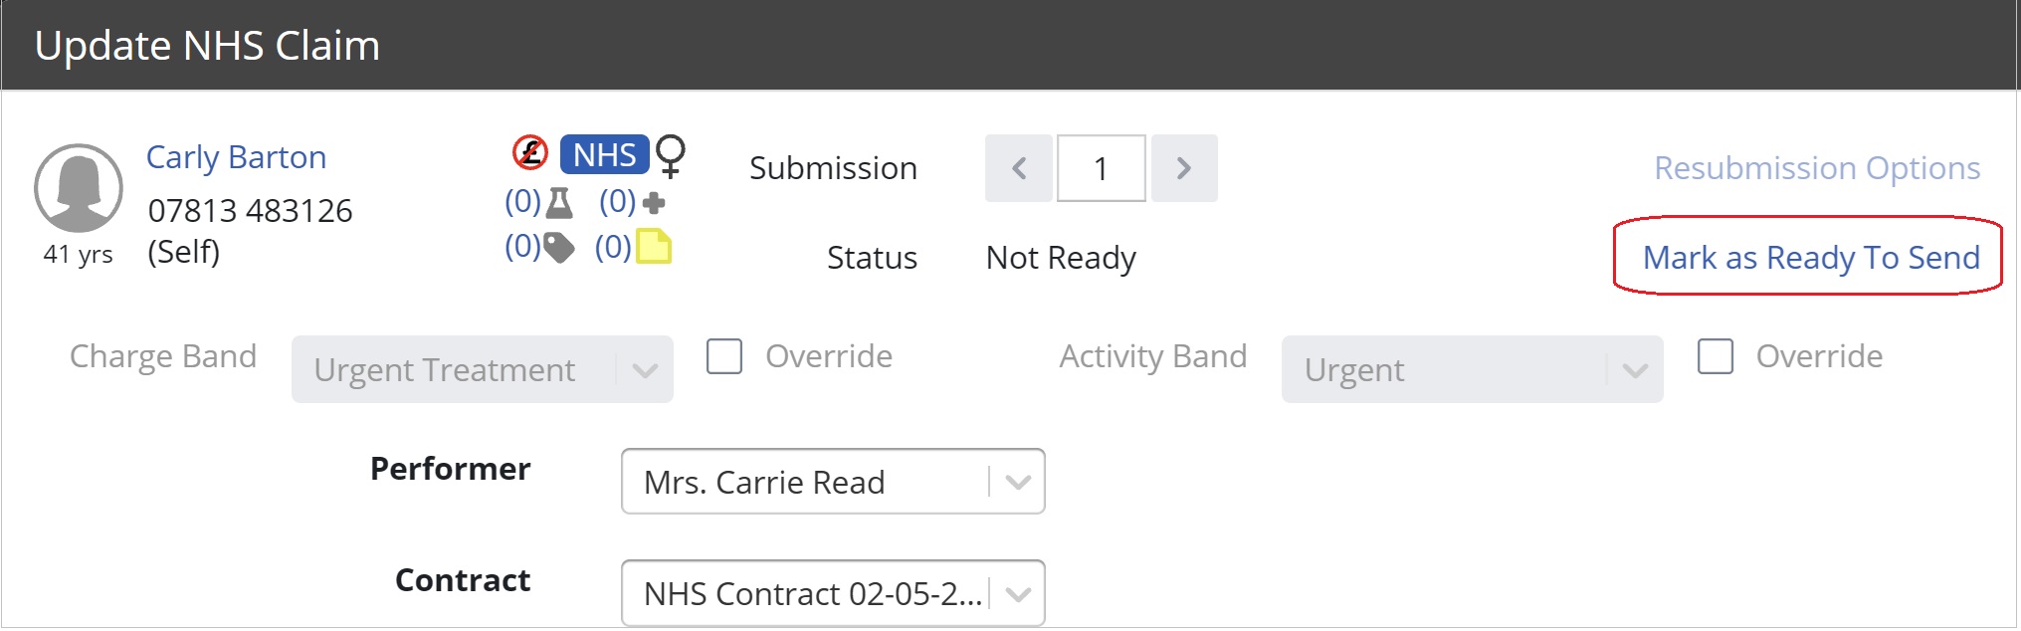
Task: Click Carly Barton's patient avatar
Action: (x=80, y=187)
